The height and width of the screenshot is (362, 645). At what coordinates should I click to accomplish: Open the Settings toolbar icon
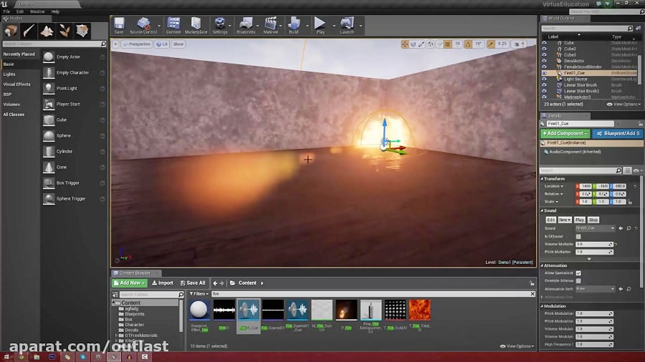click(220, 25)
